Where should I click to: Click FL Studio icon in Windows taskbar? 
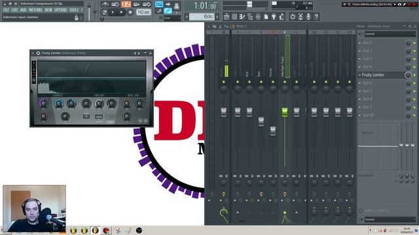pyautogui.click(x=95, y=230)
